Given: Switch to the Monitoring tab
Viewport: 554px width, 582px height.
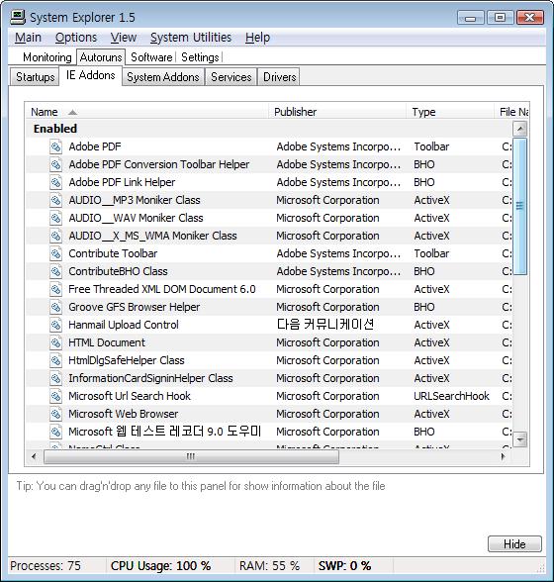Looking at the screenshot, I should point(47,57).
